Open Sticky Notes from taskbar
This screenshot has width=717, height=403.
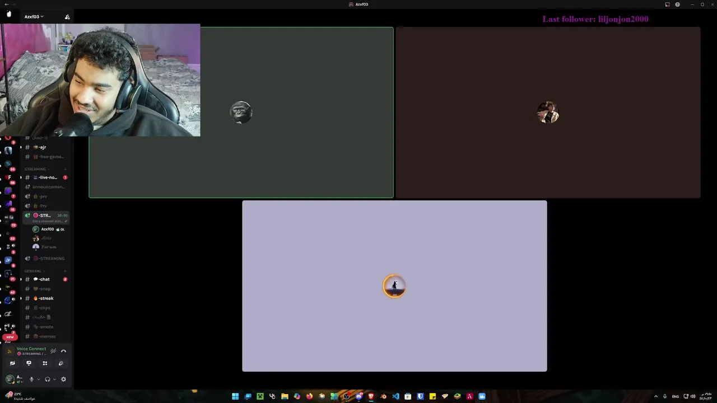coord(432,396)
